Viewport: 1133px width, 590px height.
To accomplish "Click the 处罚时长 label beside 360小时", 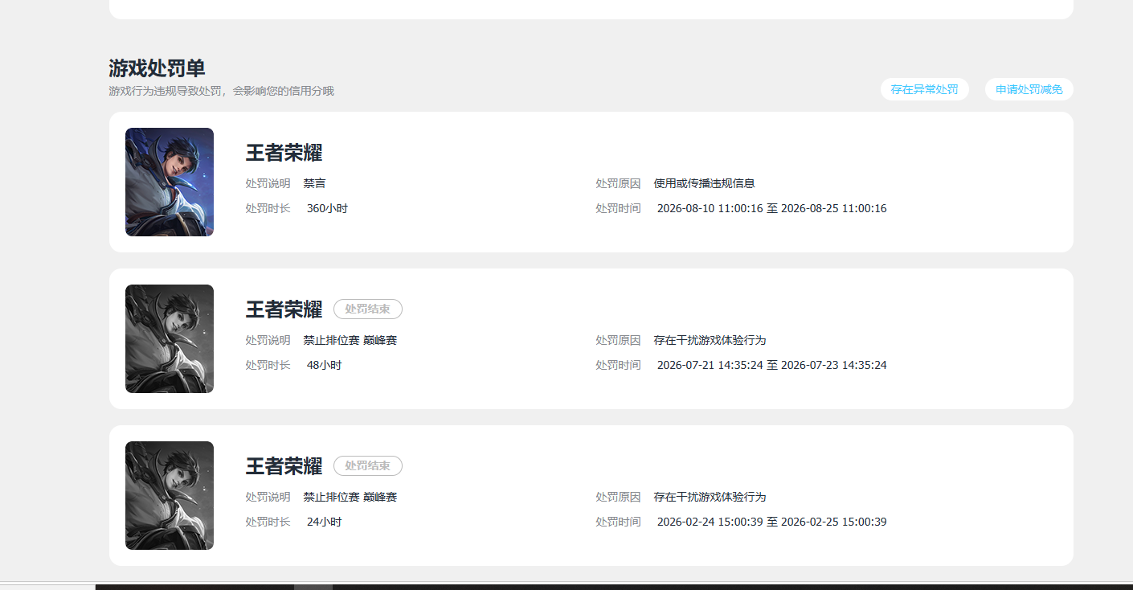I will click(268, 208).
